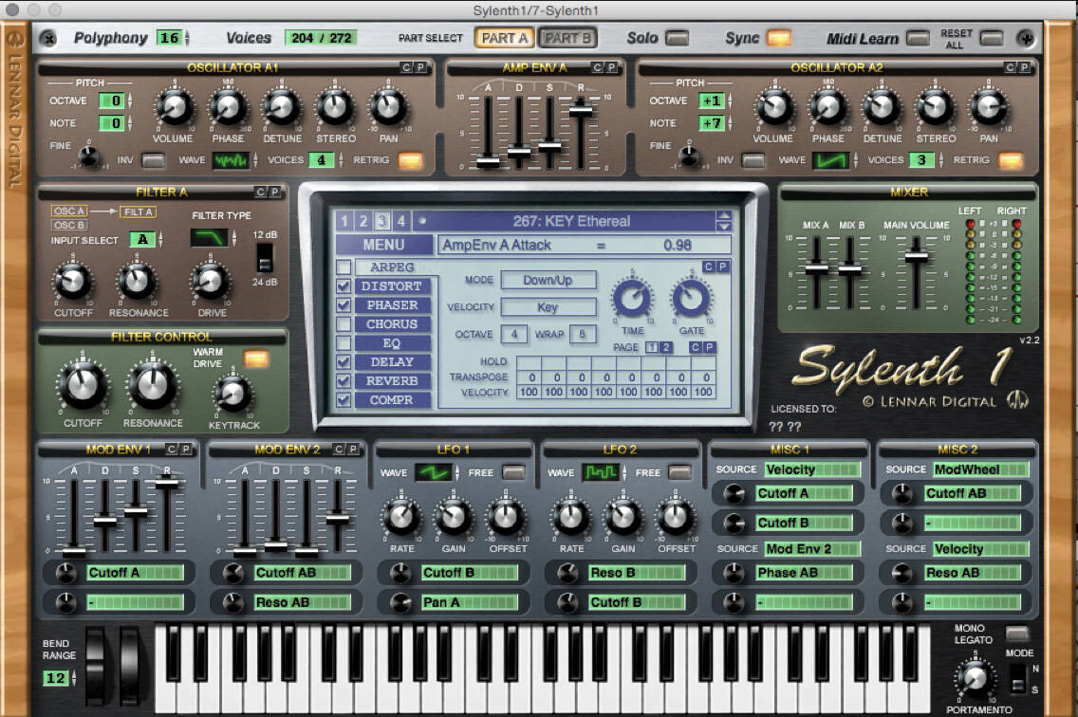Open Oscillator A1 waveform selector
Viewport: 1078px width, 717px height.
[231, 160]
